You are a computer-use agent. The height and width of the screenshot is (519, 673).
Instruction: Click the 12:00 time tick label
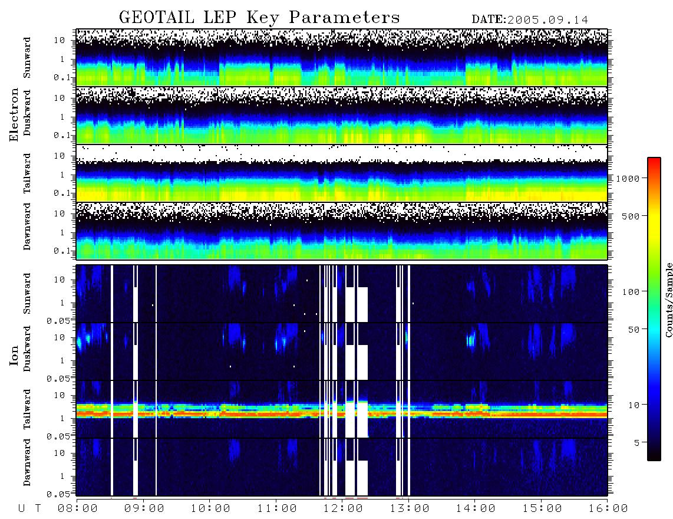click(x=343, y=509)
